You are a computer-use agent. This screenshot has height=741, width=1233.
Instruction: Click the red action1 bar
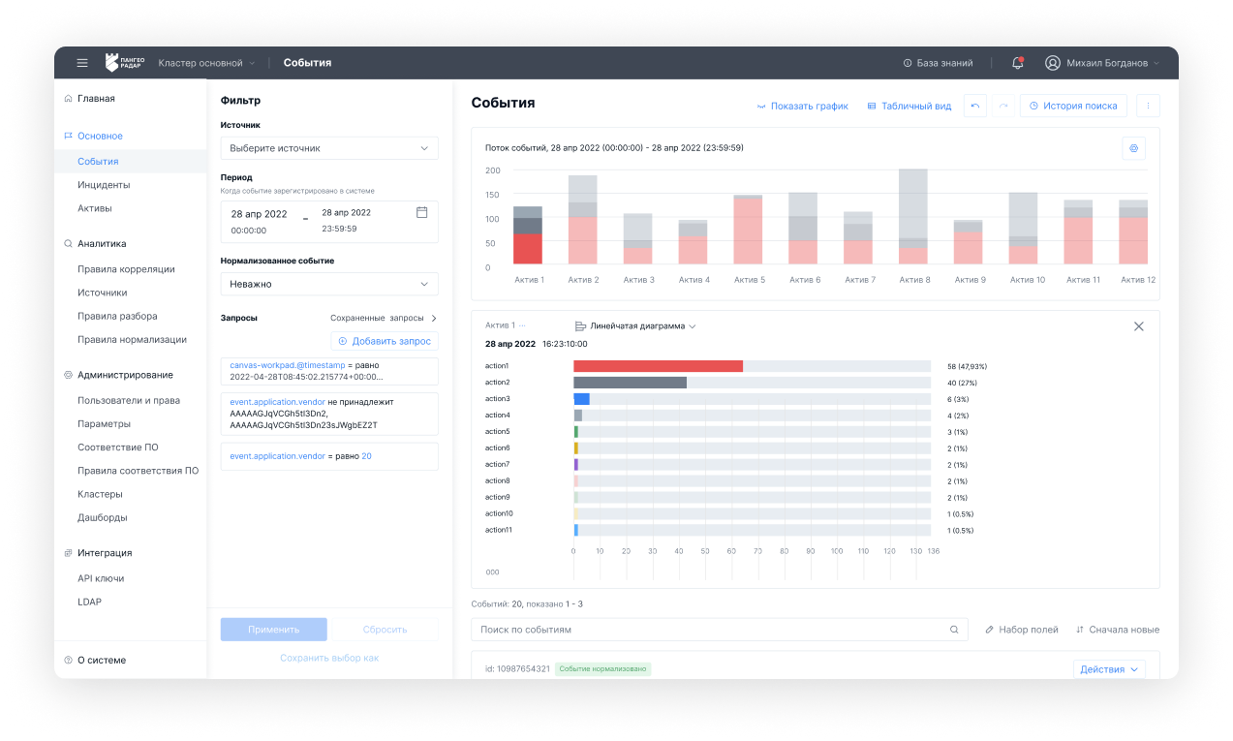pos(658,366)
